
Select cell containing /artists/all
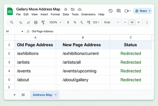tap(83, 62)
